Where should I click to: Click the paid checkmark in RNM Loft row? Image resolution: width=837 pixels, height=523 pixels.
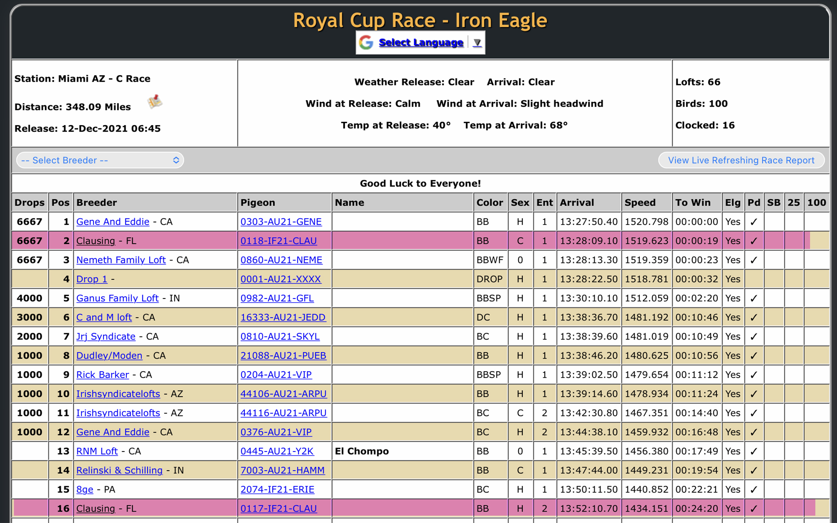point(754,451)
